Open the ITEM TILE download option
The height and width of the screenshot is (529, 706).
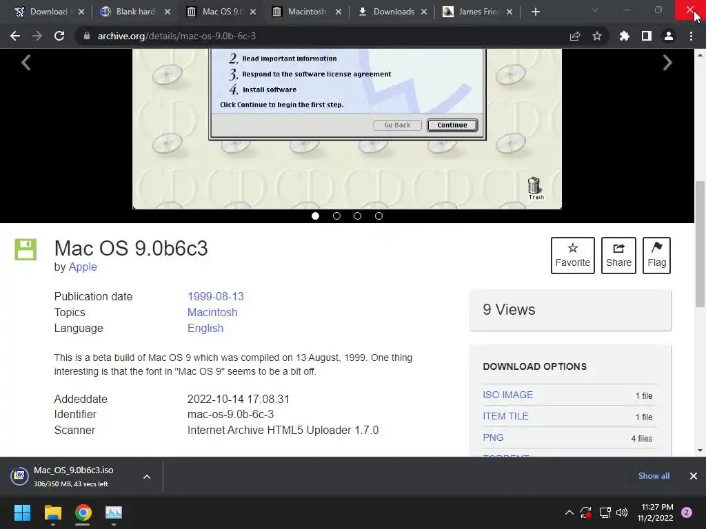pyautogui.click(x=505, y=416)
